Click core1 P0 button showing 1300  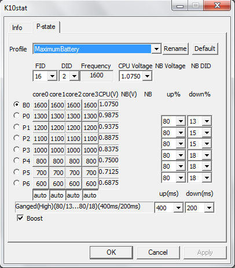[x=57, y=116]
